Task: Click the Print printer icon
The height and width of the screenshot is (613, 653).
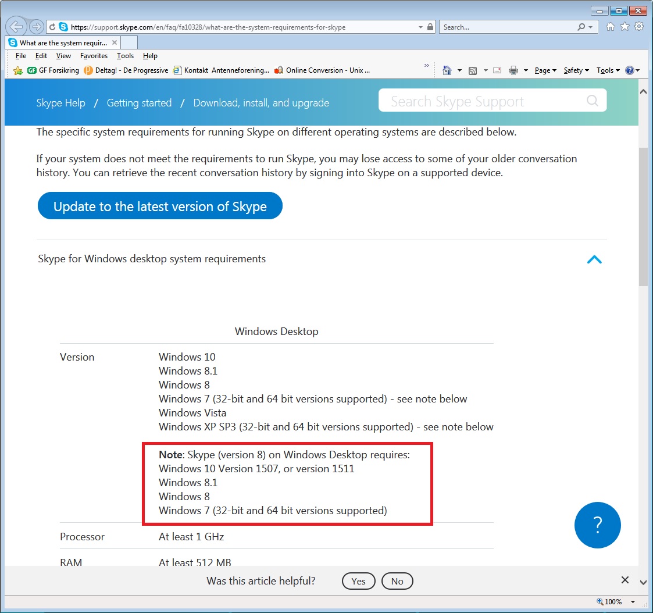Action: tap(513, 70)
